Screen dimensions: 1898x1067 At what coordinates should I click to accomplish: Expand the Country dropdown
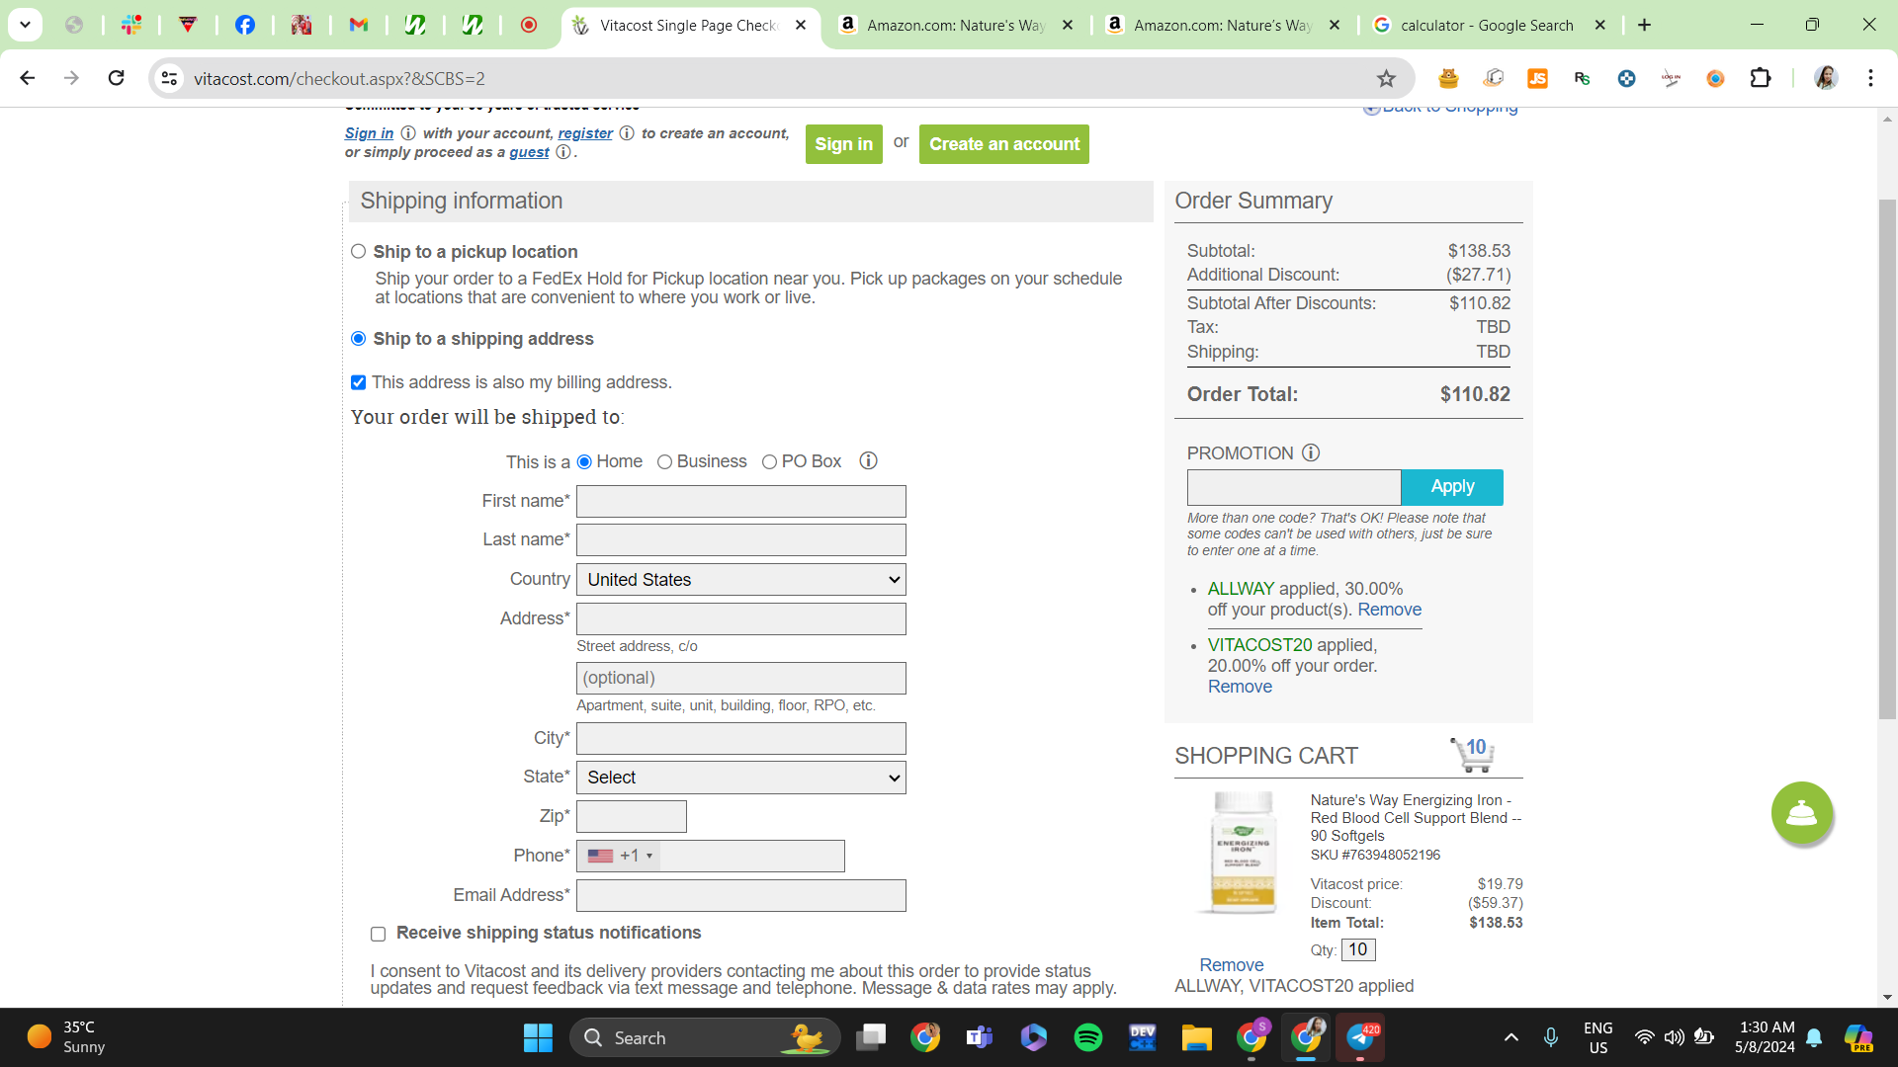click(741, 580)
